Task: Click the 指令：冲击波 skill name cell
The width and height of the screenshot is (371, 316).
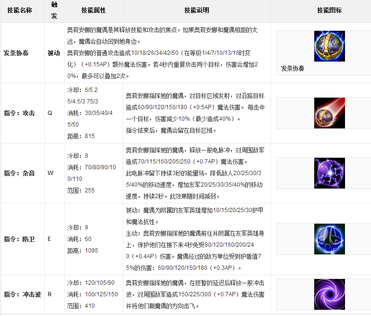Action: [x=22, y=294]
